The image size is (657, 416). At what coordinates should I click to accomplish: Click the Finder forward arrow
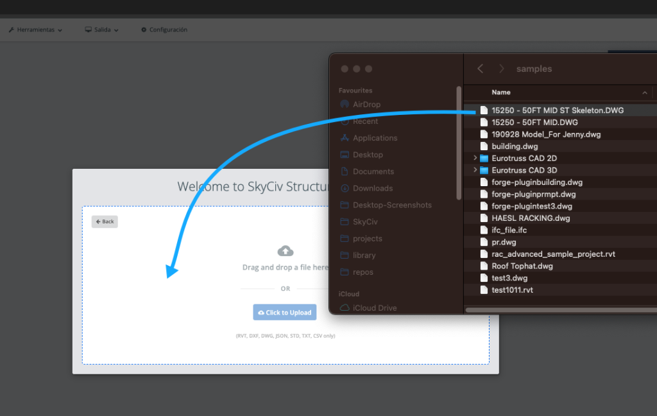click(x=502, y=69)
